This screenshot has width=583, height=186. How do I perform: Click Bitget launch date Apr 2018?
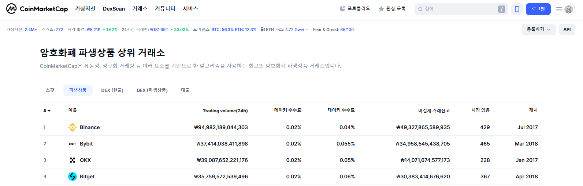(527, 177)
